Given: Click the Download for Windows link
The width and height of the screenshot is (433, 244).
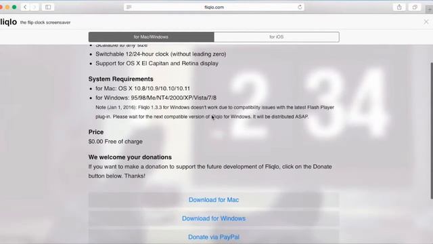Looking at the screenshot, I should point(214,218).
